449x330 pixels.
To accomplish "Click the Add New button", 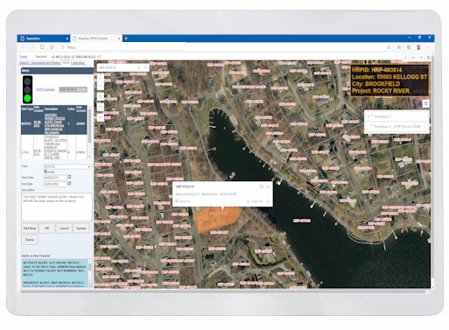I will click(30, 228).
